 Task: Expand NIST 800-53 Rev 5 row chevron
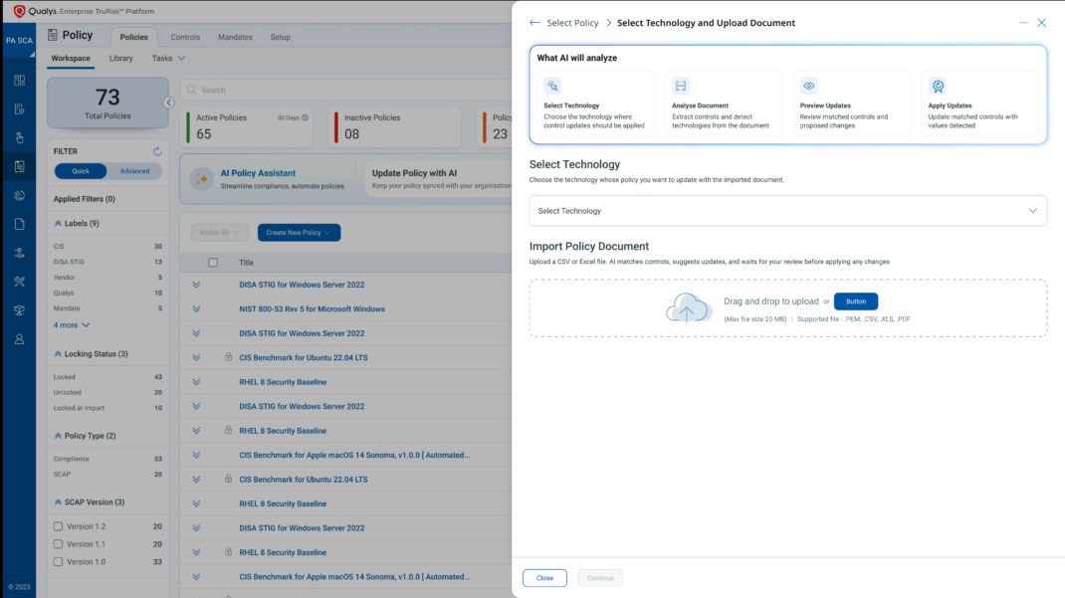click(196, 308)
